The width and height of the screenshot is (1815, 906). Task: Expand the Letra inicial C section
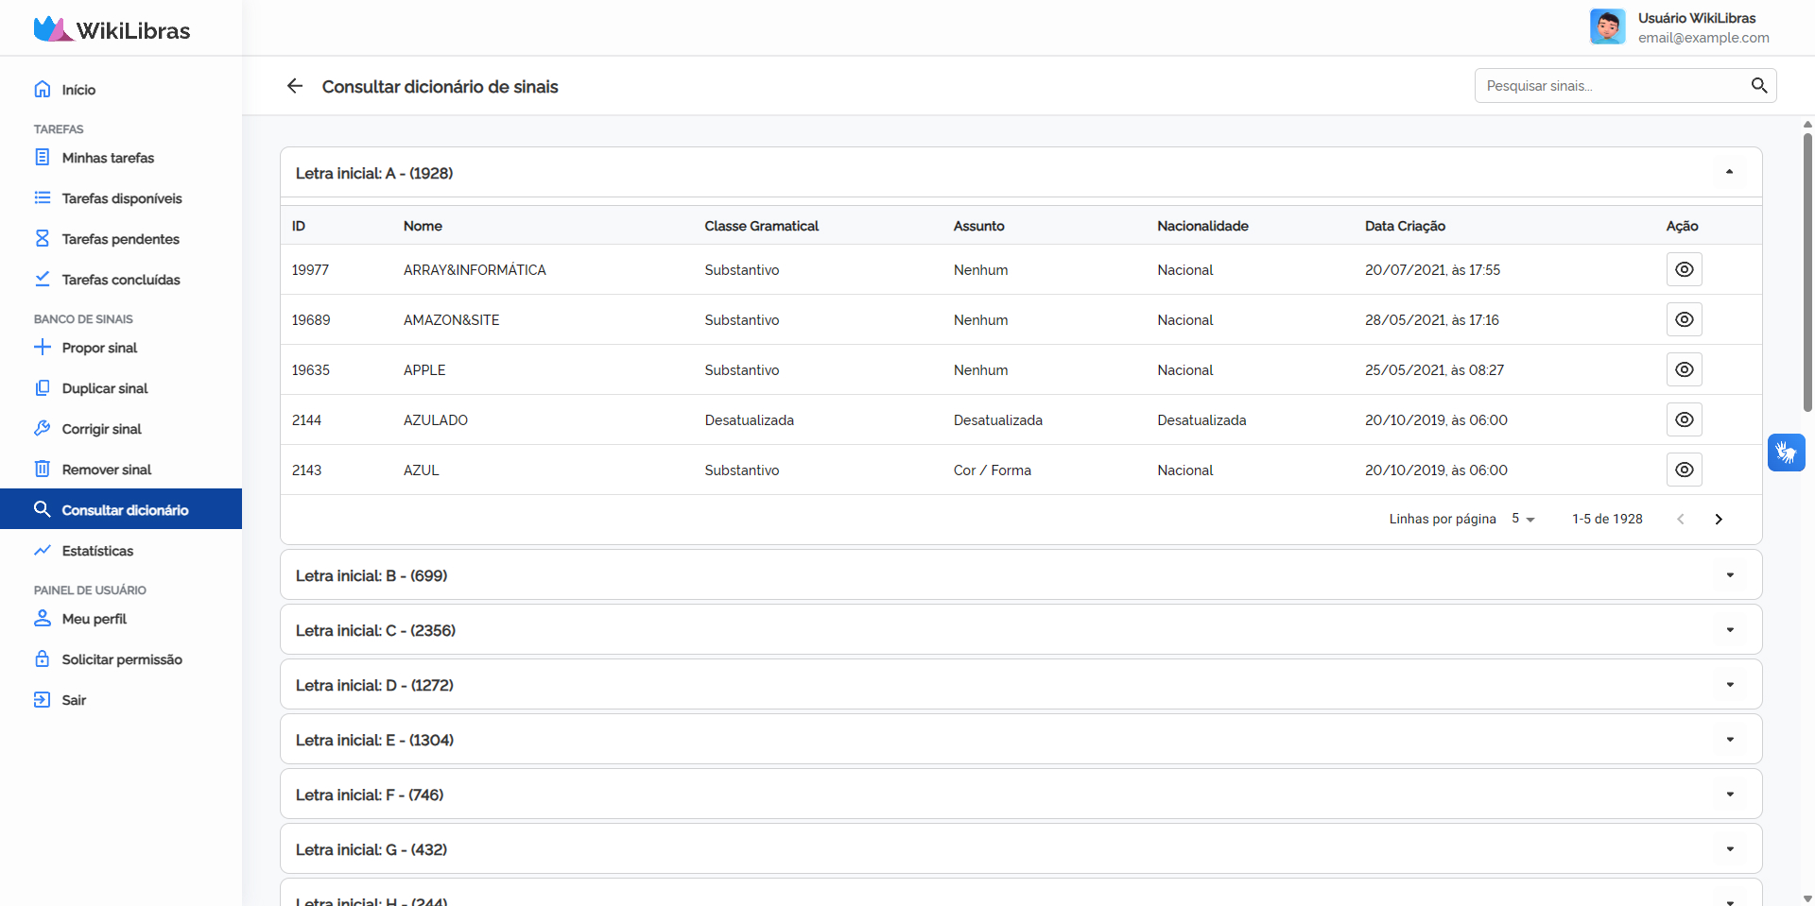[x=1729, y=630]
